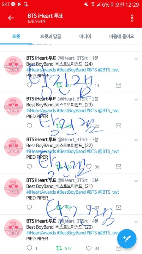Tap the compose tweet floating button
142x254 pixels.
pyautogui.click(x=127, y=239)
